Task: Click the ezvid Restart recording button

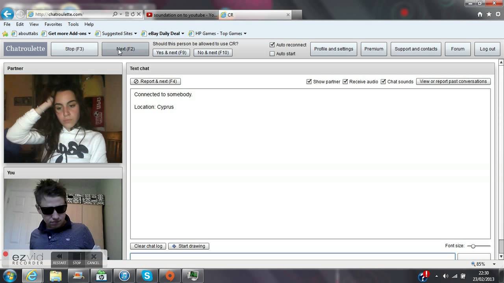Action: pyautogui.click(x=59, y=259)
